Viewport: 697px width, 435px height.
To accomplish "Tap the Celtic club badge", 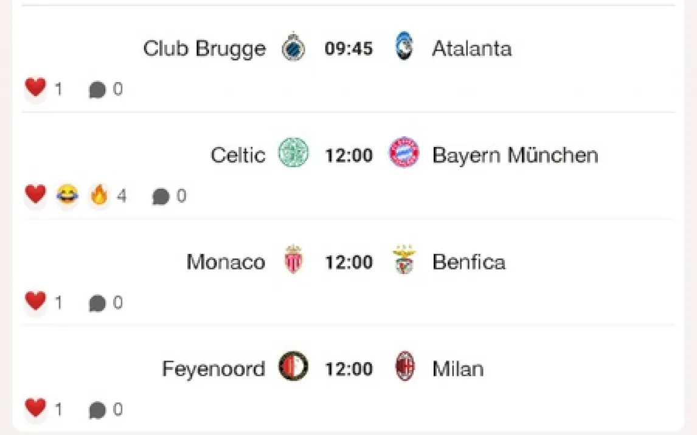I will click(293, 152).
